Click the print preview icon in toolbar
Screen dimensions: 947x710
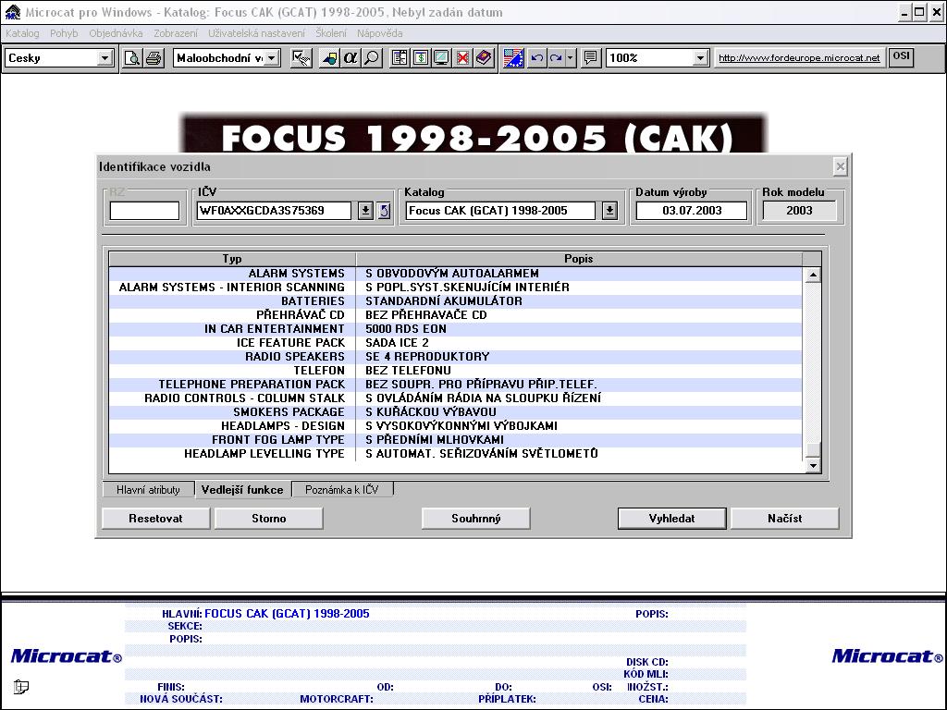(133, 58)
